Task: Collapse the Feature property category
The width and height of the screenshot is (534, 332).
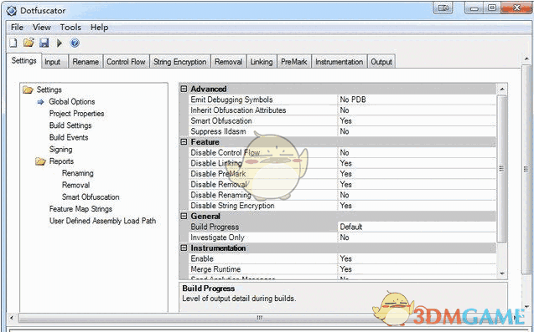Action: tap(184, 142)
